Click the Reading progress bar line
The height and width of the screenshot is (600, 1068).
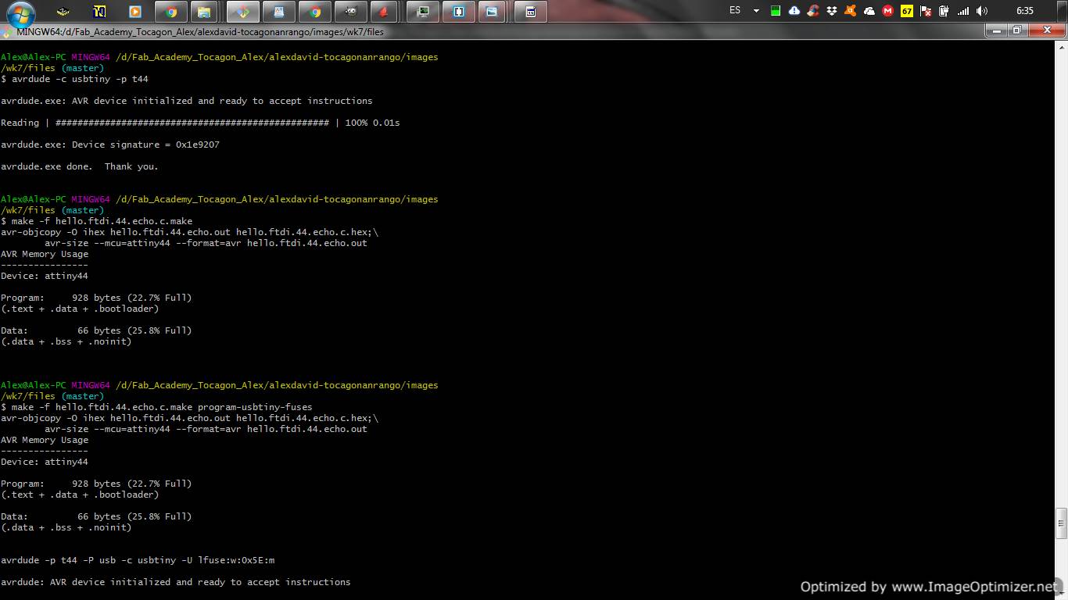pos(200,123)
